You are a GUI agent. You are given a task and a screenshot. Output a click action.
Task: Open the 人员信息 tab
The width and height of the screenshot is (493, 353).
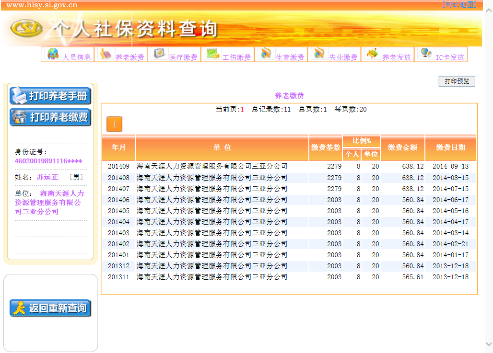tap(77, 57)
